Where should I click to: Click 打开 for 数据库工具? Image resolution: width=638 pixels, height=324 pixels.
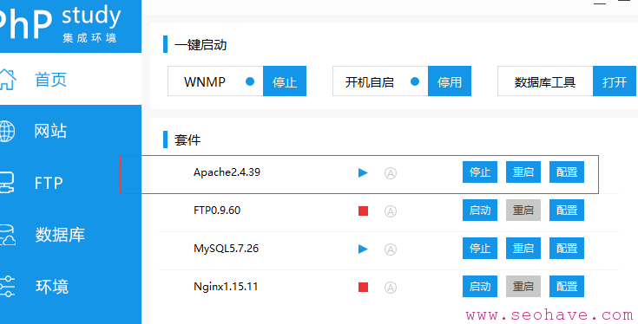point(615,81)
